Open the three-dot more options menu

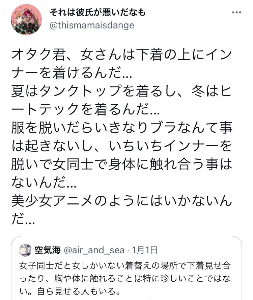click(x=236, y=13)
